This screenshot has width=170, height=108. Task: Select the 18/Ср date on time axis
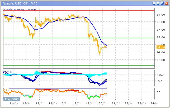pyautogui.click(x=77, y=104)
